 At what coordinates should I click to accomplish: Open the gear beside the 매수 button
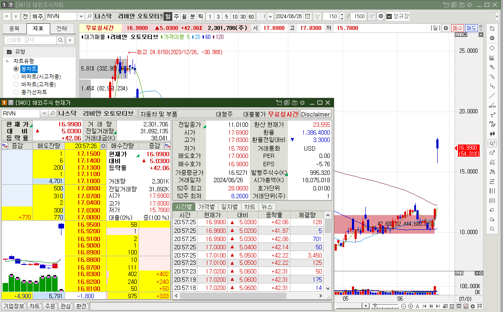click(446, 28)
